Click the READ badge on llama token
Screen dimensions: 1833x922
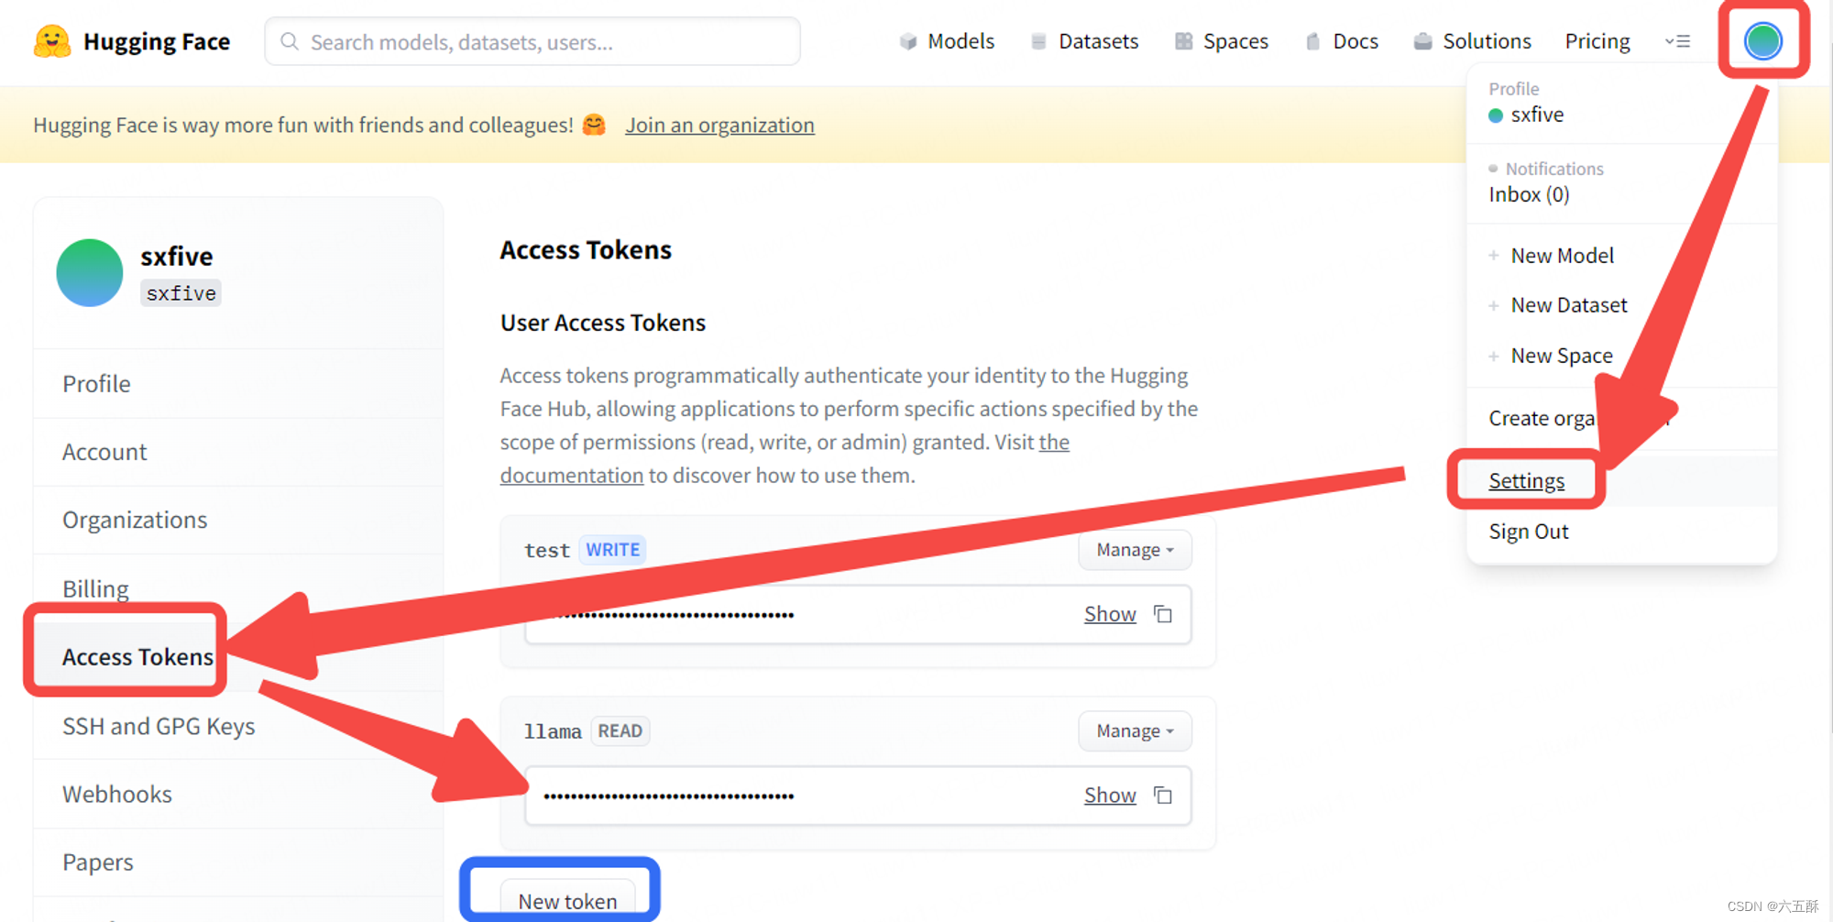(x=620, y=731)
